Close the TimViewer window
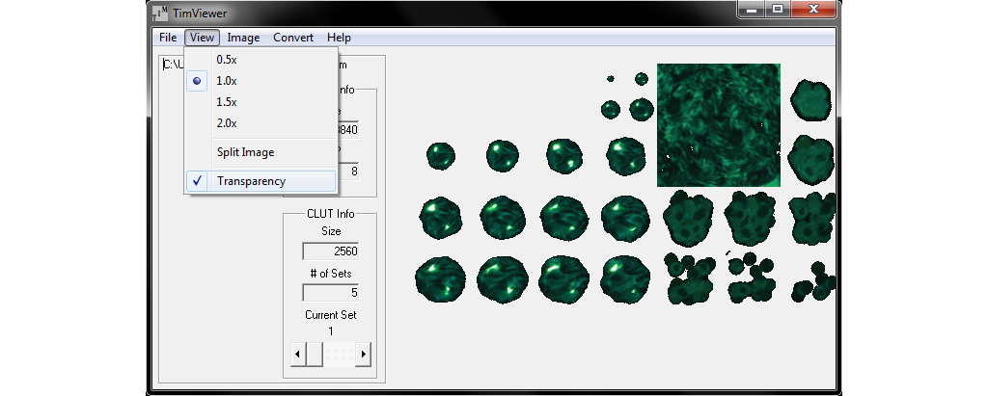This screenshot has height=396, width=988. (814, 10)
